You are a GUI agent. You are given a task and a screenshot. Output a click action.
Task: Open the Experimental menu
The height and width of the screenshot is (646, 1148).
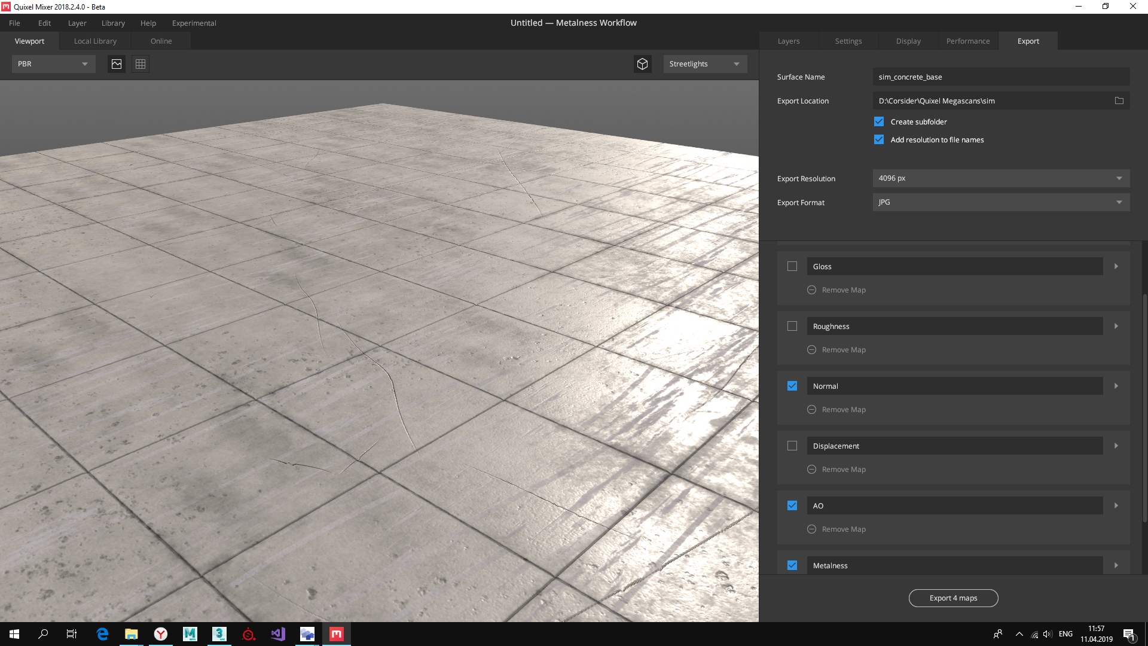click(194, 23)
